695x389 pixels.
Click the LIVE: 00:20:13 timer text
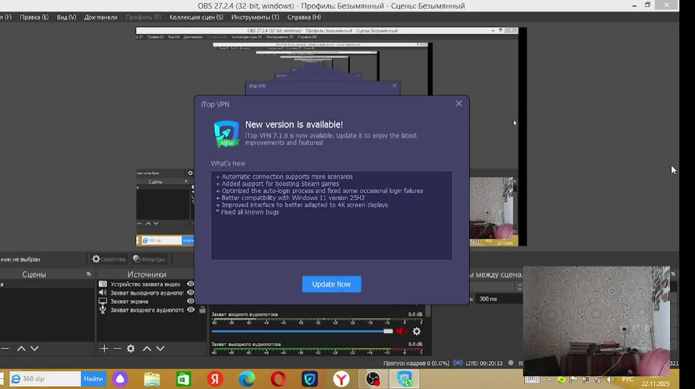tap(483, 363)
